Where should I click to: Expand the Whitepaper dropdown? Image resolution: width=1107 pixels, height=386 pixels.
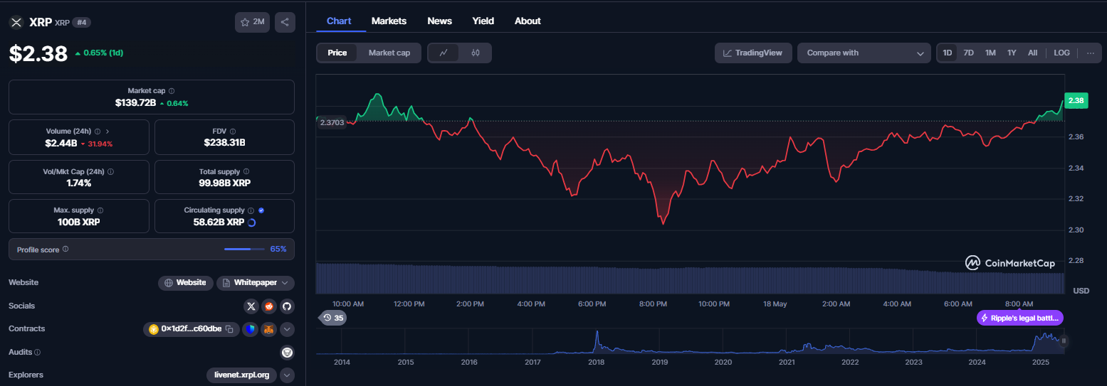(x=256, y=283)
